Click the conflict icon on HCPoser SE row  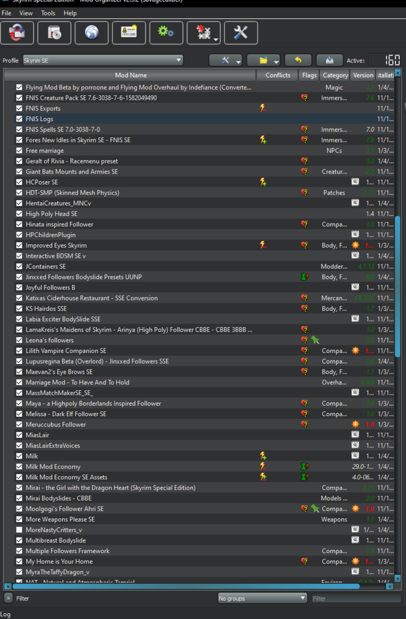coord(263,182)
